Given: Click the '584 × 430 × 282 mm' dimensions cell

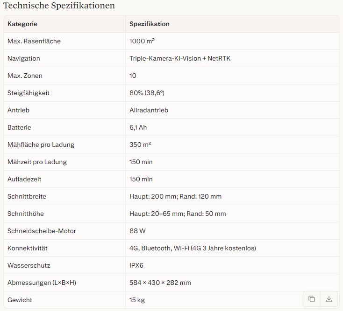Looking at the screenshot, I should (160, 283).
